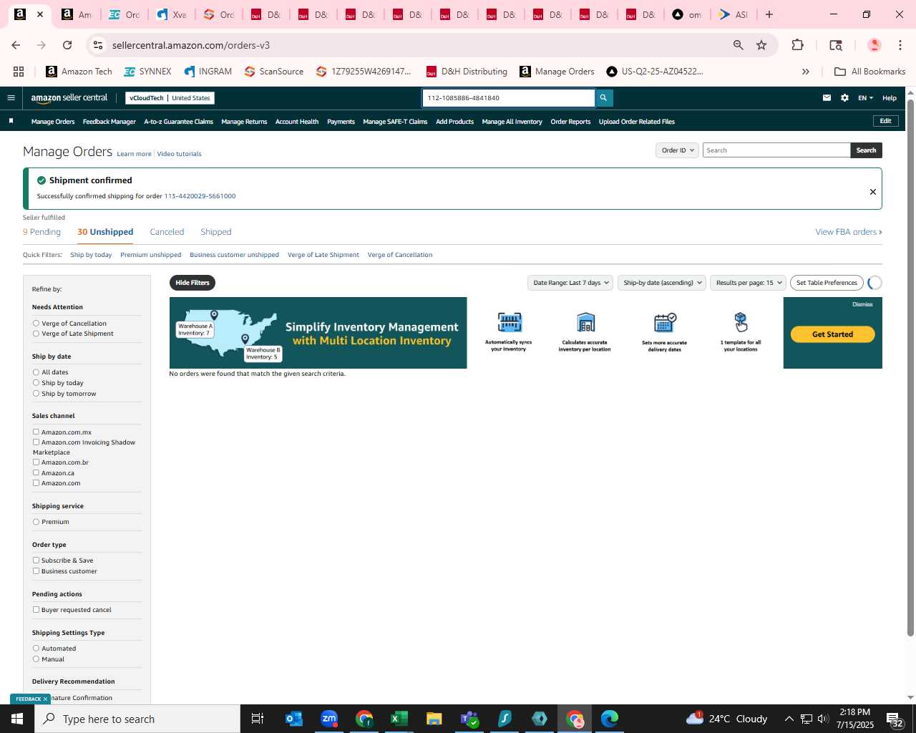Open the Results per page dropdown
Image resolution: width=916 pixels, height=733 pixels.
[x=748, y=283]
